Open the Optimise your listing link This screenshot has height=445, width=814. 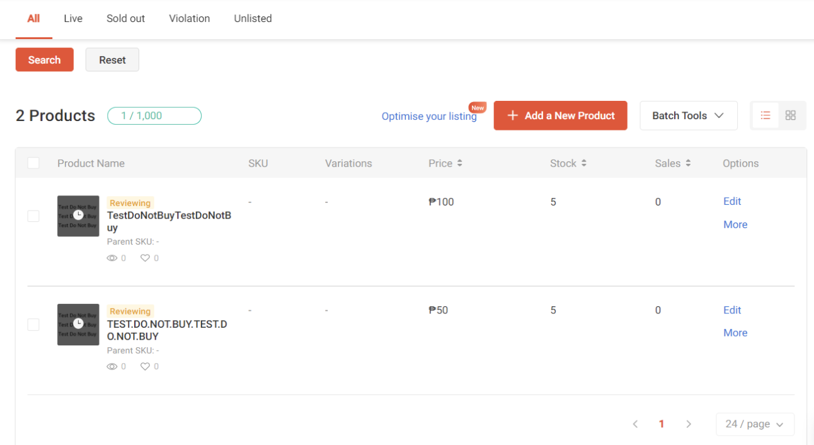pos(429,116)
